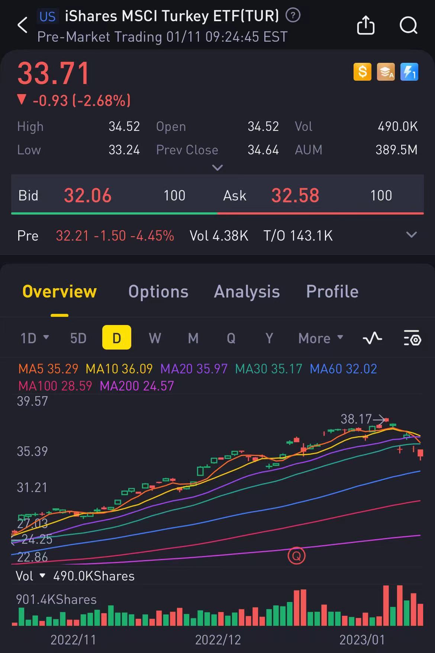
Task: Tap the share icon in header
Action: tap(365, 25)
